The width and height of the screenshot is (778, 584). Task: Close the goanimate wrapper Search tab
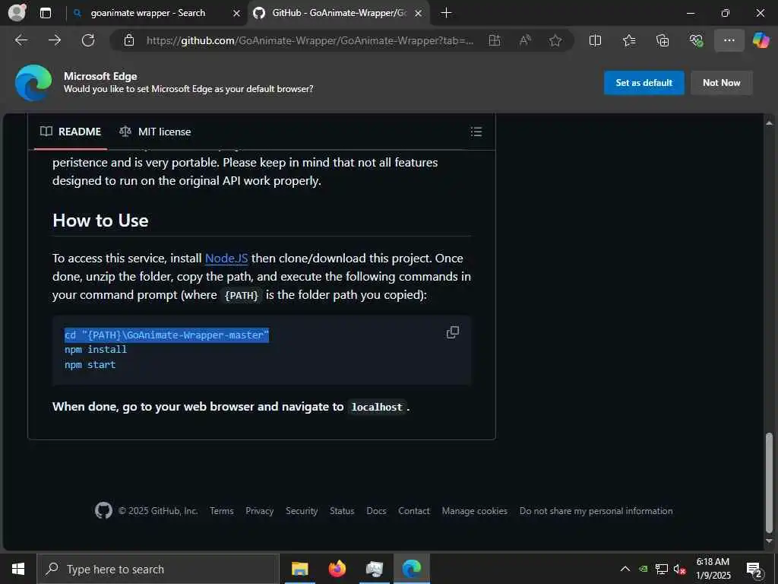pyautogui.click(x=237, y=14)
